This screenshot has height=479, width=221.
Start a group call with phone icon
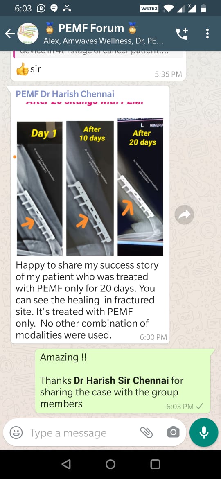click(182, 34)
